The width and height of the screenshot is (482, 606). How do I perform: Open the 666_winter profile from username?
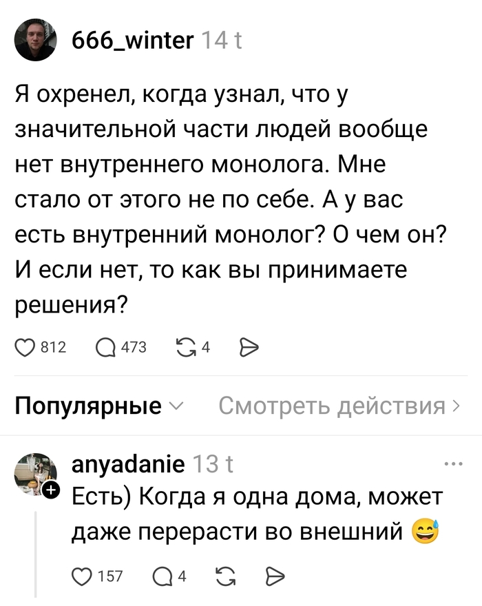[x=133, y=43]
